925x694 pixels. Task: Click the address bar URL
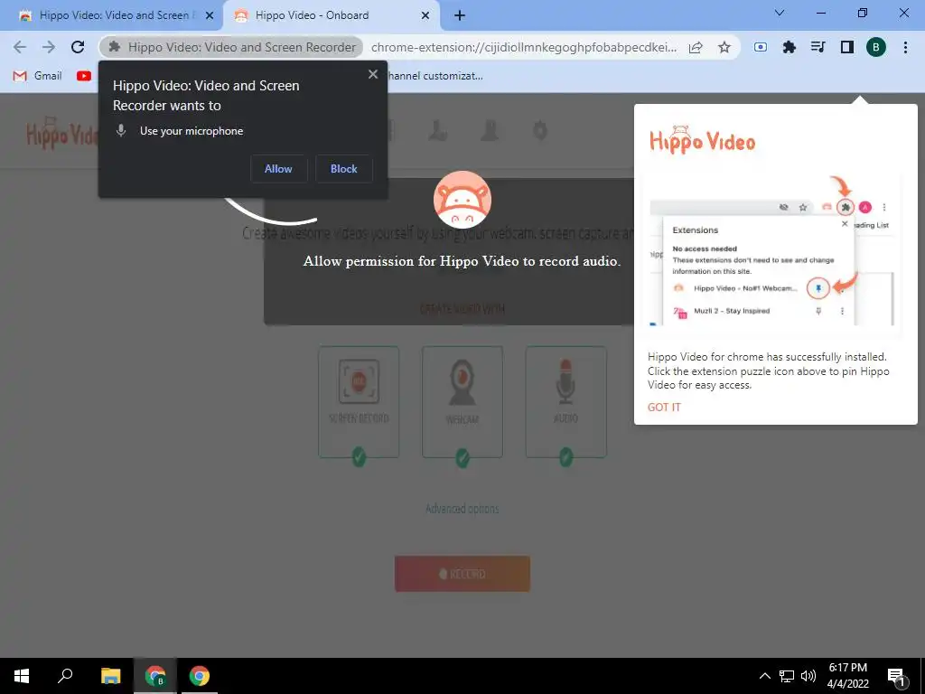[x=524, y=47]
